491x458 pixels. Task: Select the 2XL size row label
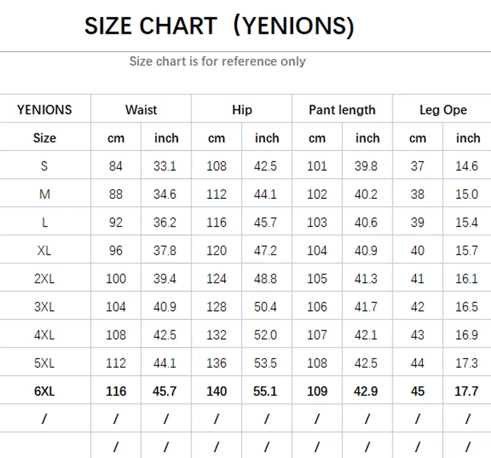(44, 279)
